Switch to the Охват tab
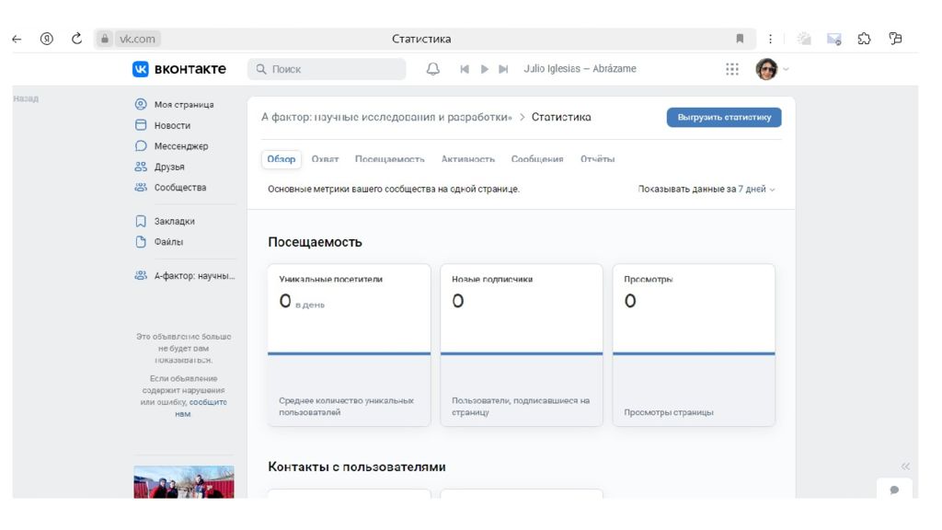Viewport: 942px width, 530px height. click(x=325, y=159)
